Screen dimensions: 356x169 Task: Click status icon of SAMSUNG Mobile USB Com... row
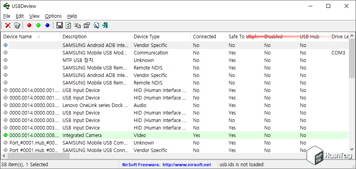[6, 143]
